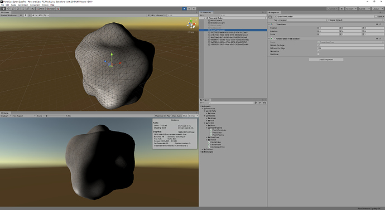Viewport: 385px width, 210px height.
Task: Switch to the Game tab
Action: [5, 113]
